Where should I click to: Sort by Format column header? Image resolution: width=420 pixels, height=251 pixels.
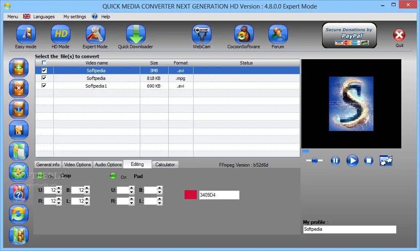[181, 63]
